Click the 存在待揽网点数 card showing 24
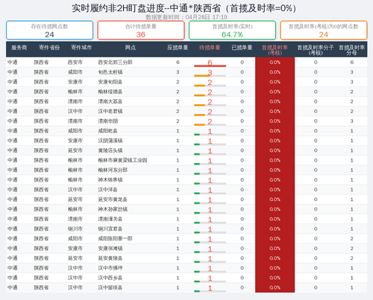The image size is (373, 300). 49,31
